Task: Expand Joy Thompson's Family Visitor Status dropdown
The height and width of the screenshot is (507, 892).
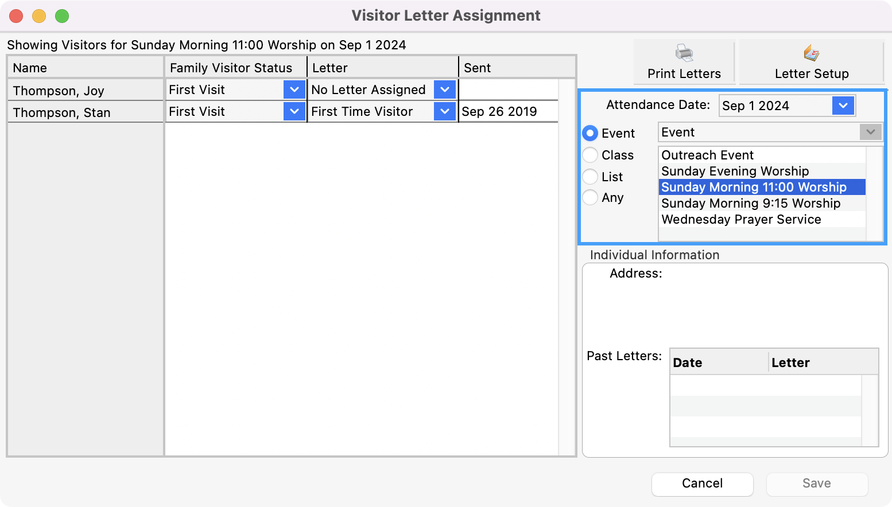Action: [x=294, y=89]
